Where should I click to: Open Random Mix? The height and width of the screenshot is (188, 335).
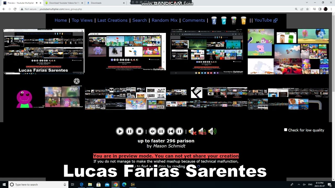coord(165,20)
